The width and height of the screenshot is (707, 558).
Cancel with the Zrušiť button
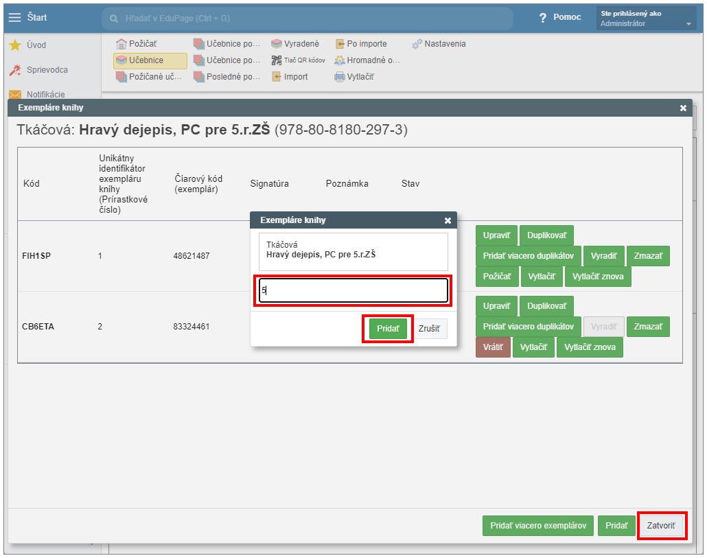click(429, 329)
